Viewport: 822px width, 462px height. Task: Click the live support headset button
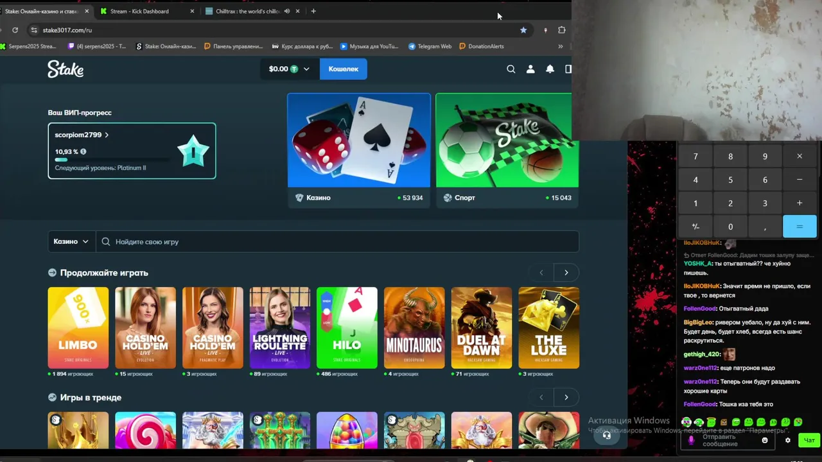click(606, 435)
